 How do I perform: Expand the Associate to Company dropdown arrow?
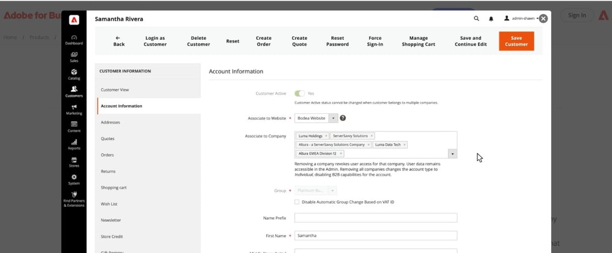[x=452, y=154]
